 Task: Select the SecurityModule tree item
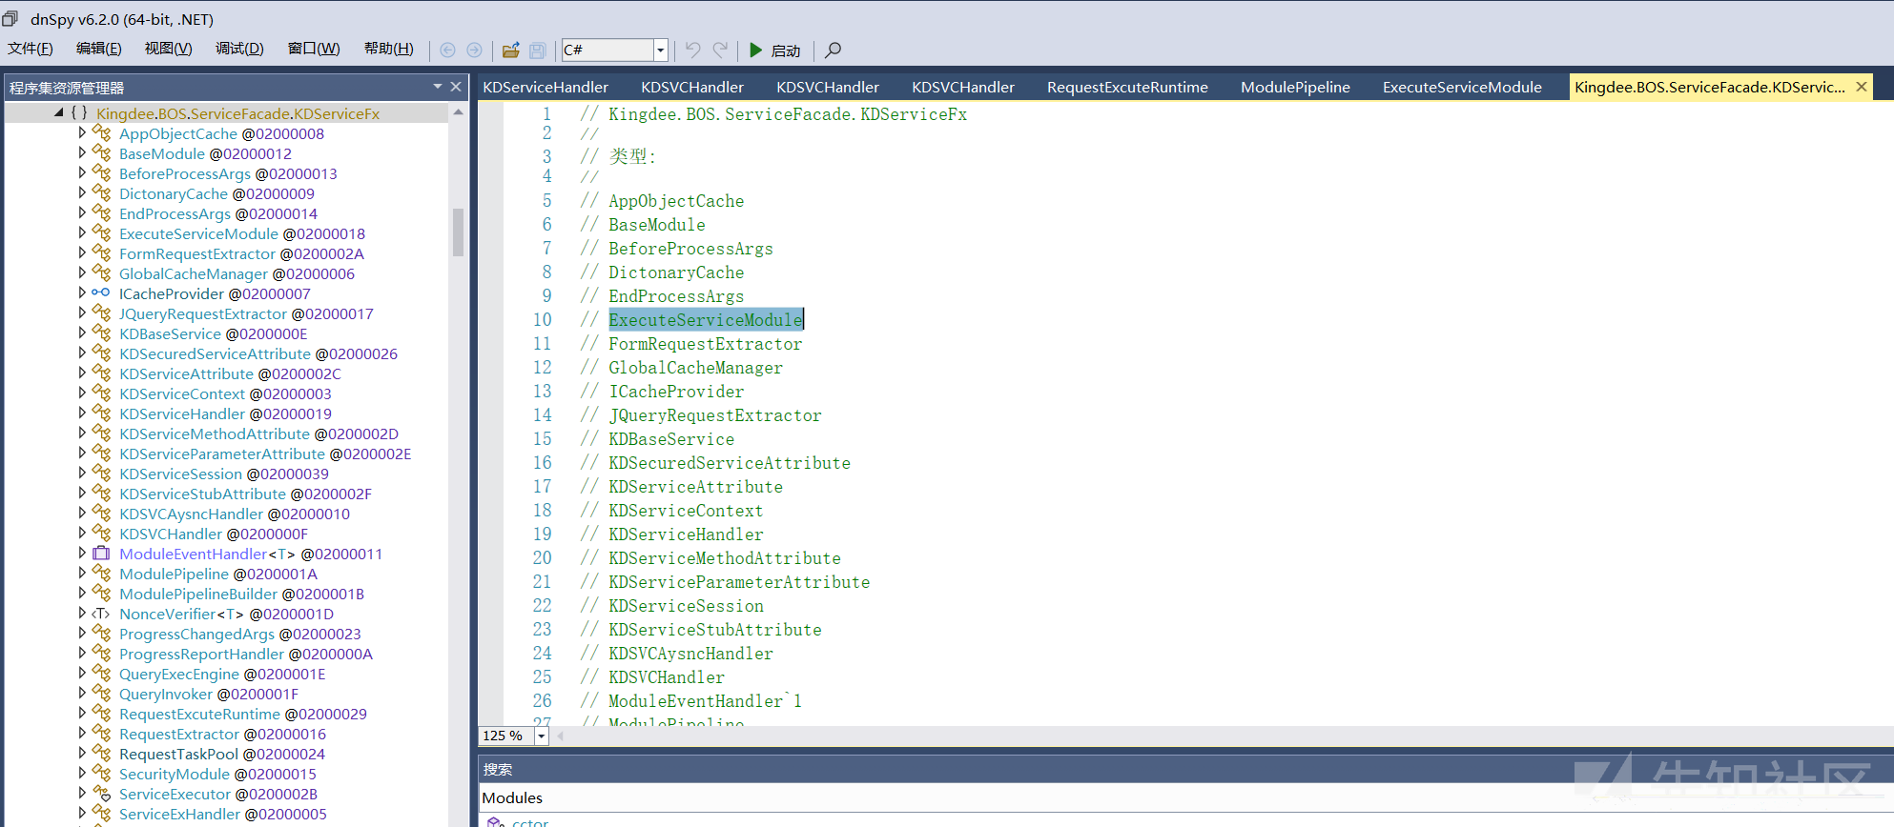point(217,774)
